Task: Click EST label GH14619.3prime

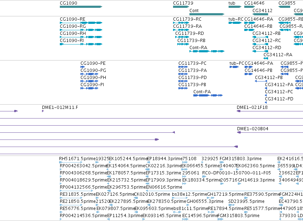Action: 256,180
